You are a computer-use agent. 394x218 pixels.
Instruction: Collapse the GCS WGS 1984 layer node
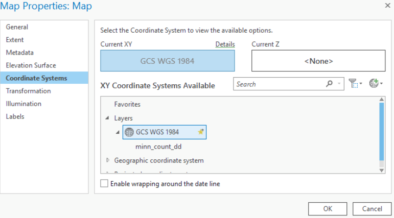click(x=118, y=132)
